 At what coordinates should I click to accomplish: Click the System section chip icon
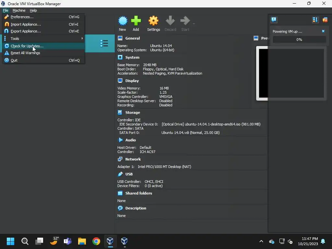coord(120,57)
